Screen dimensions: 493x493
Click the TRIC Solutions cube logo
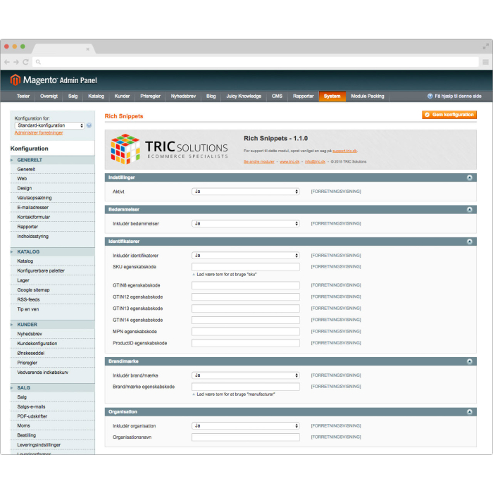pos(125,148)
